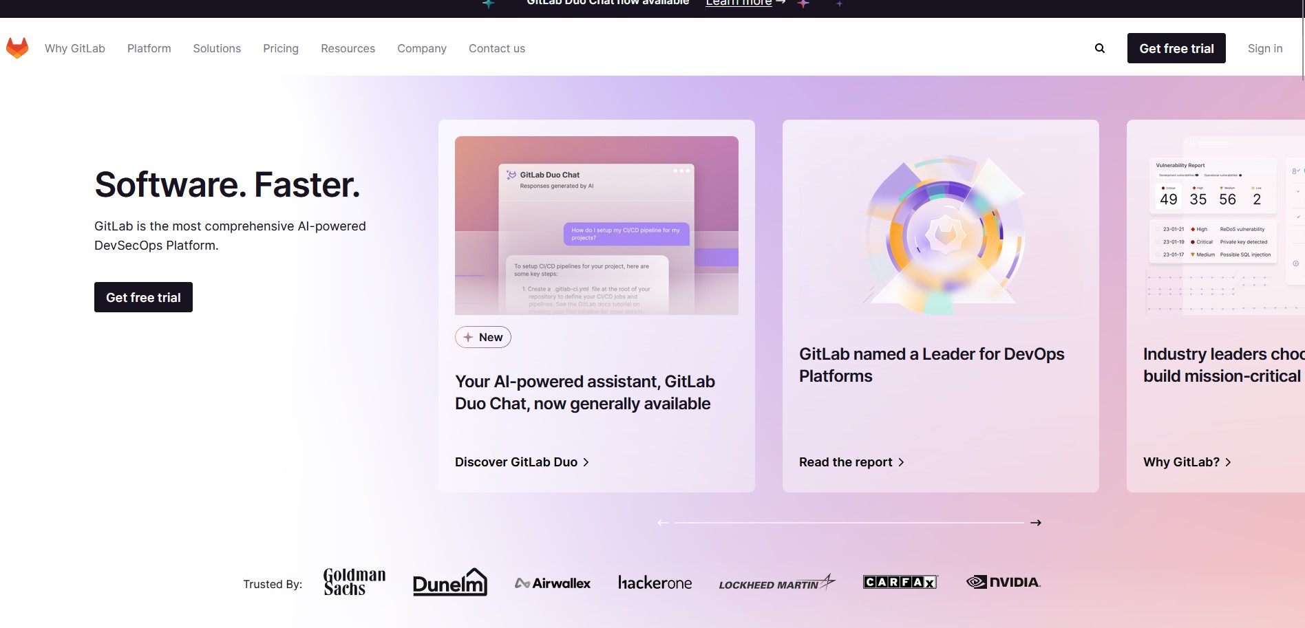Screen dimensions: 1305x628
Task: Open the Pricing page
Action: click(x=281, y=48)
